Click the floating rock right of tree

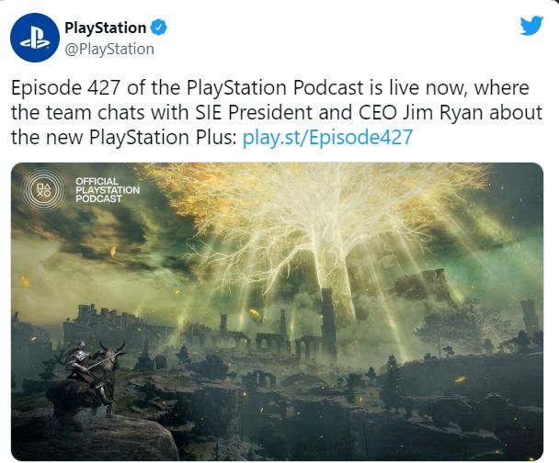point(422,285)
